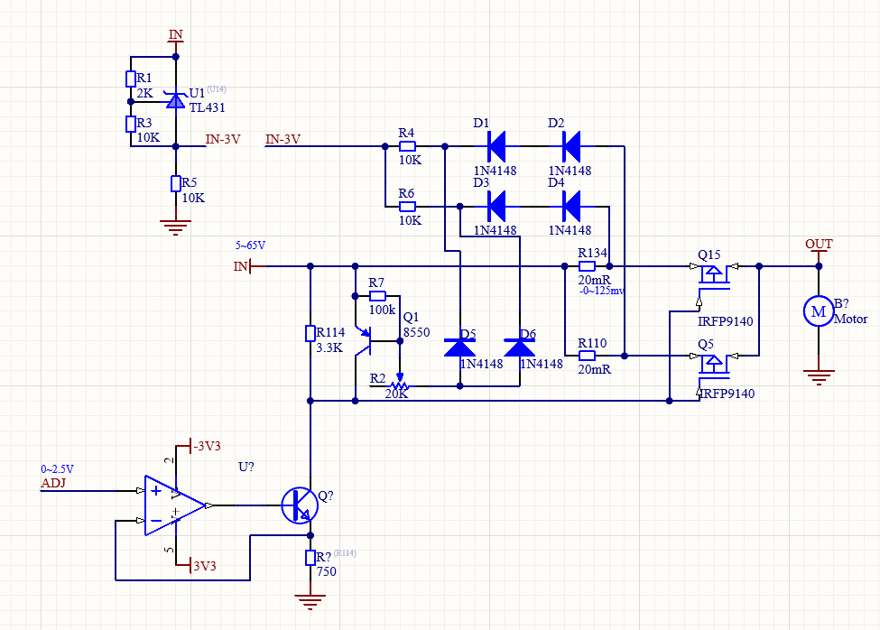Select the NPN transistor Q? symbol
Screen dimensions: 880x630
point(300,505)
